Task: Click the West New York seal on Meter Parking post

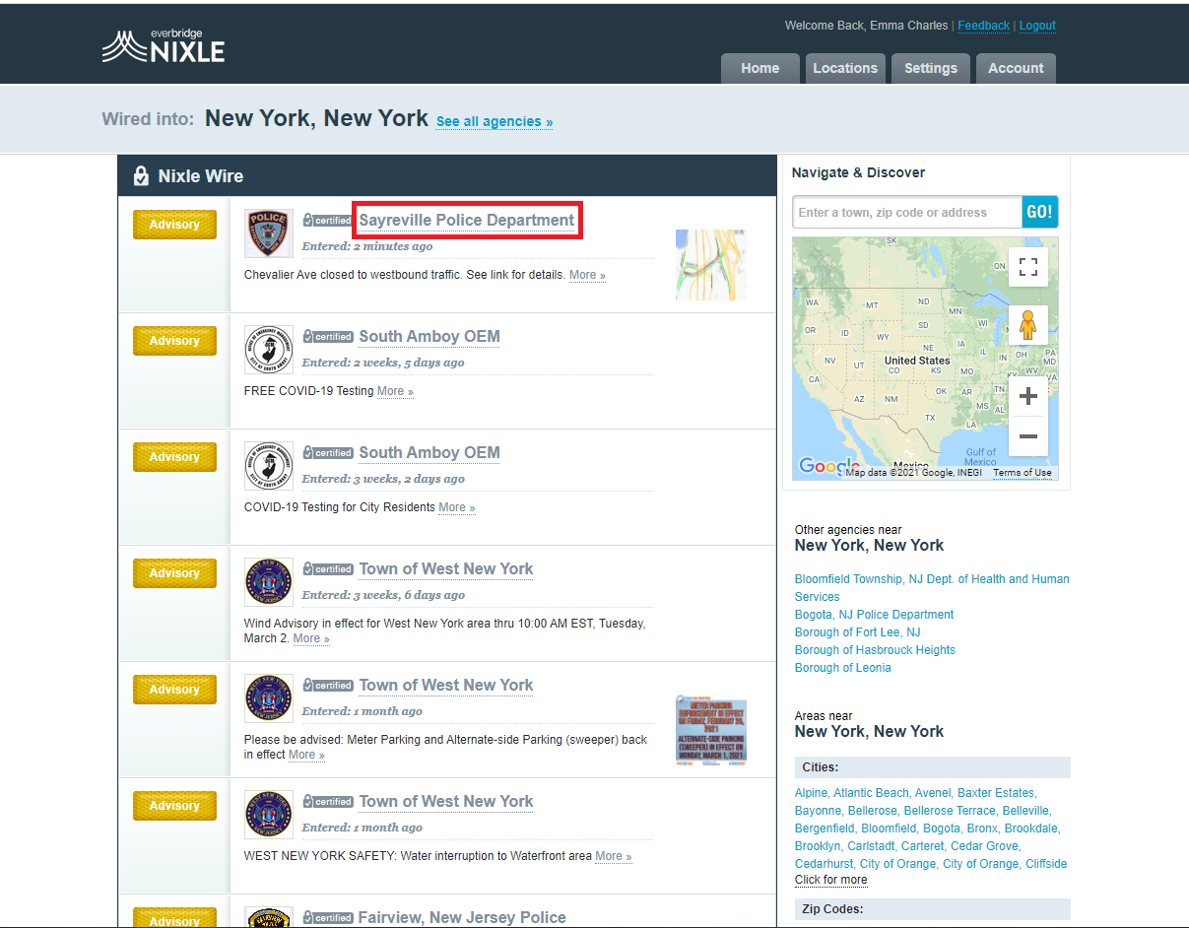Action: pos(269,699)
